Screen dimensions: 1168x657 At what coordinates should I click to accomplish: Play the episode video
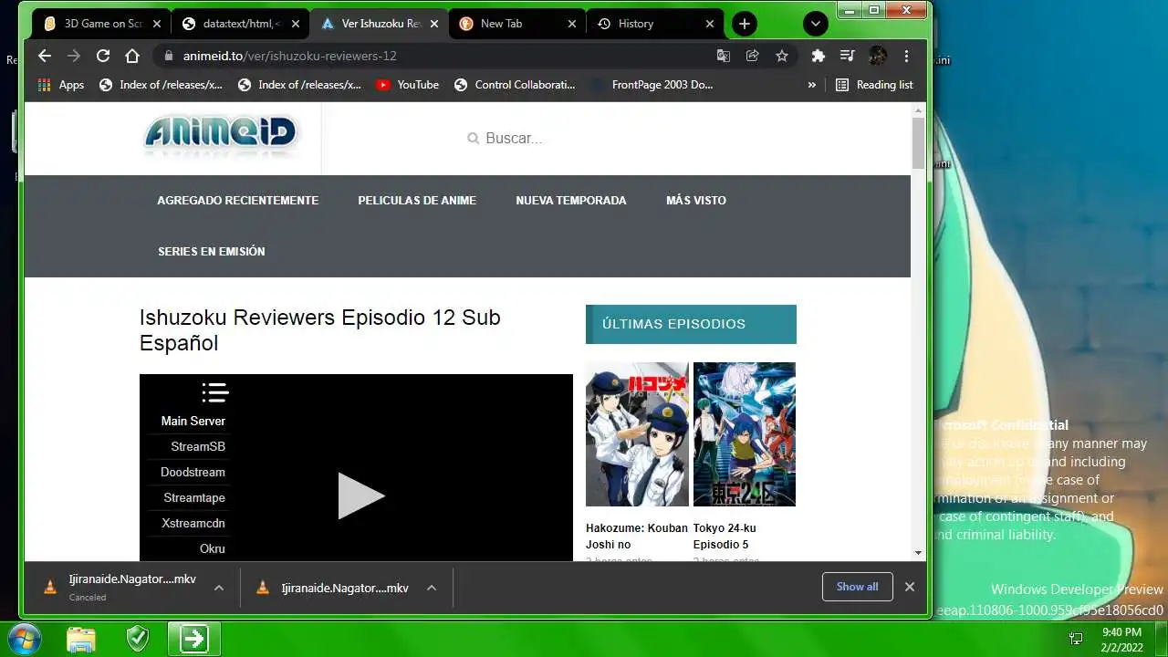point(360,495)
